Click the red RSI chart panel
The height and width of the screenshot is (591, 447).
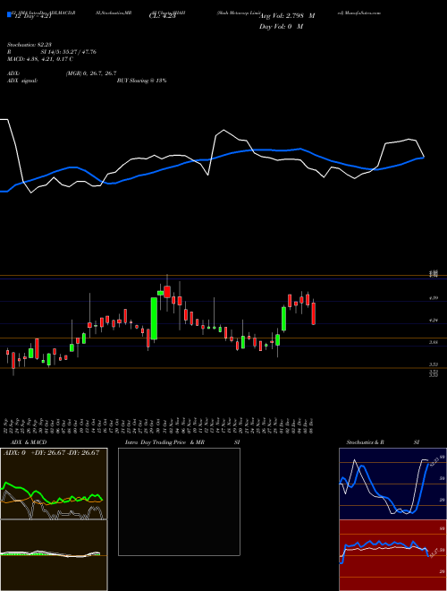point(392,555)
